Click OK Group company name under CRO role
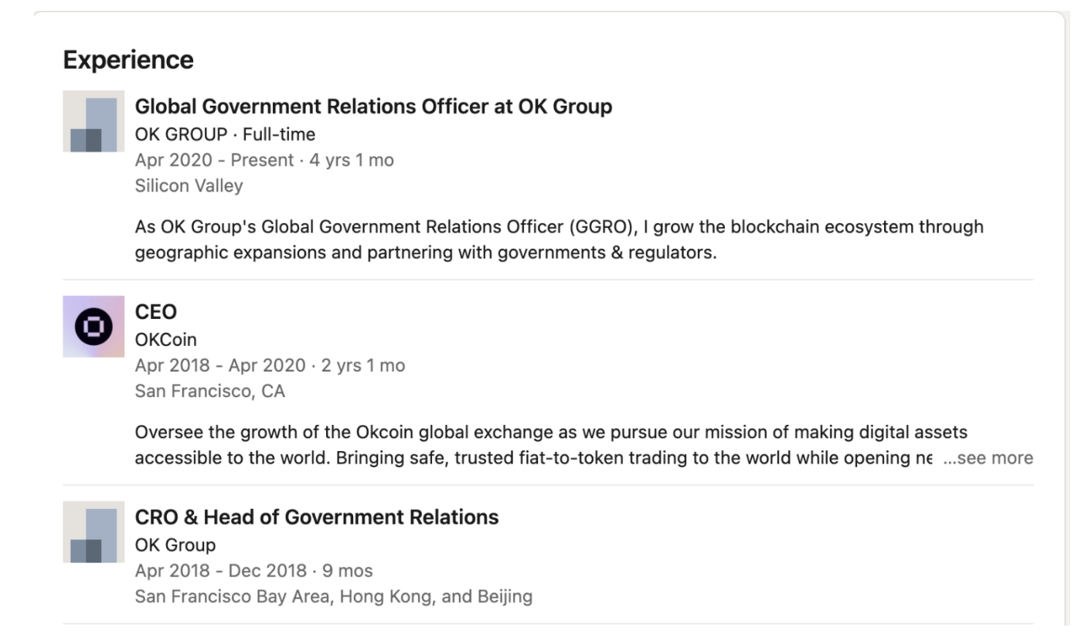The height and width of the screenshot is (638, 1085). [175, 545]
